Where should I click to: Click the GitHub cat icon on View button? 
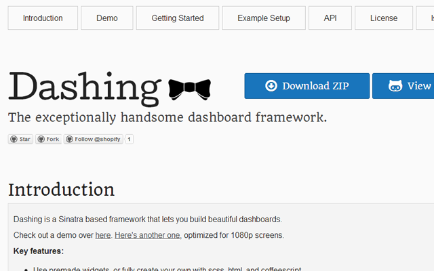(395, 86)
